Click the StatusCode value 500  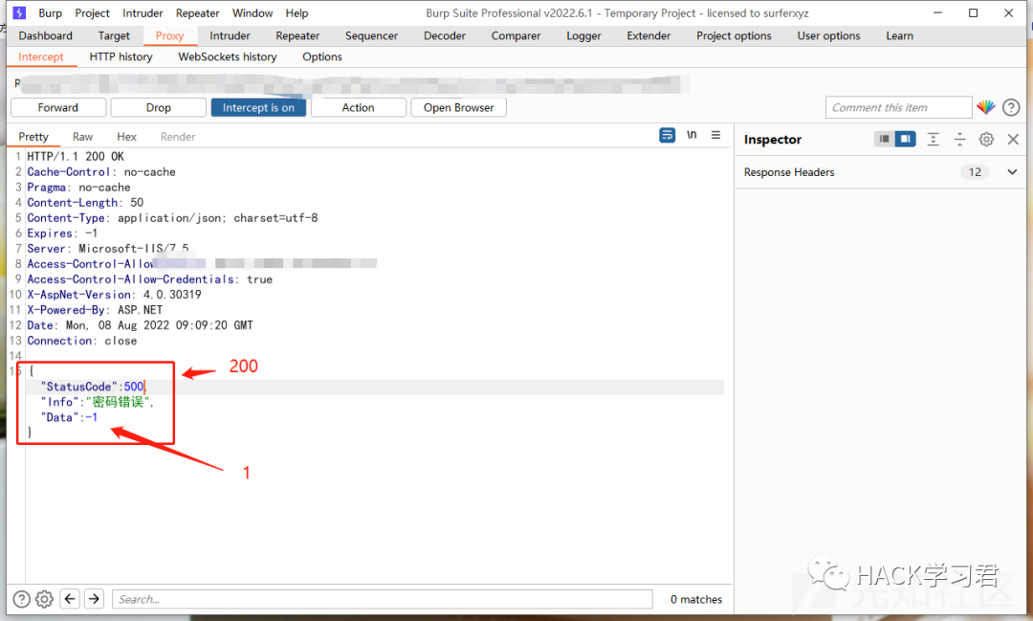134,387
